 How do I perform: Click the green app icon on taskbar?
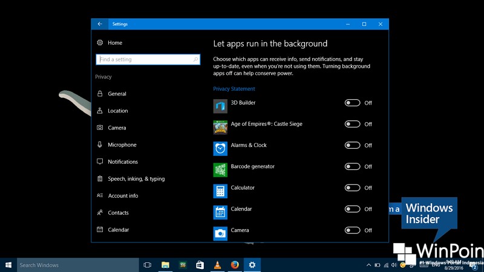click(x=183, y=265)
